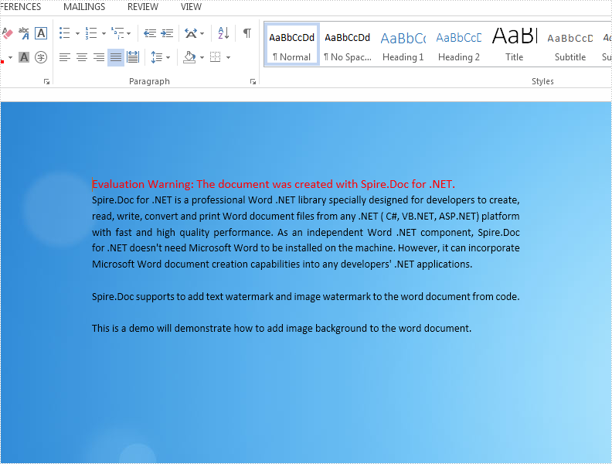Decrease paragraph indent
612x464 pixels.
pyautogui.click(x=150, y=33)
